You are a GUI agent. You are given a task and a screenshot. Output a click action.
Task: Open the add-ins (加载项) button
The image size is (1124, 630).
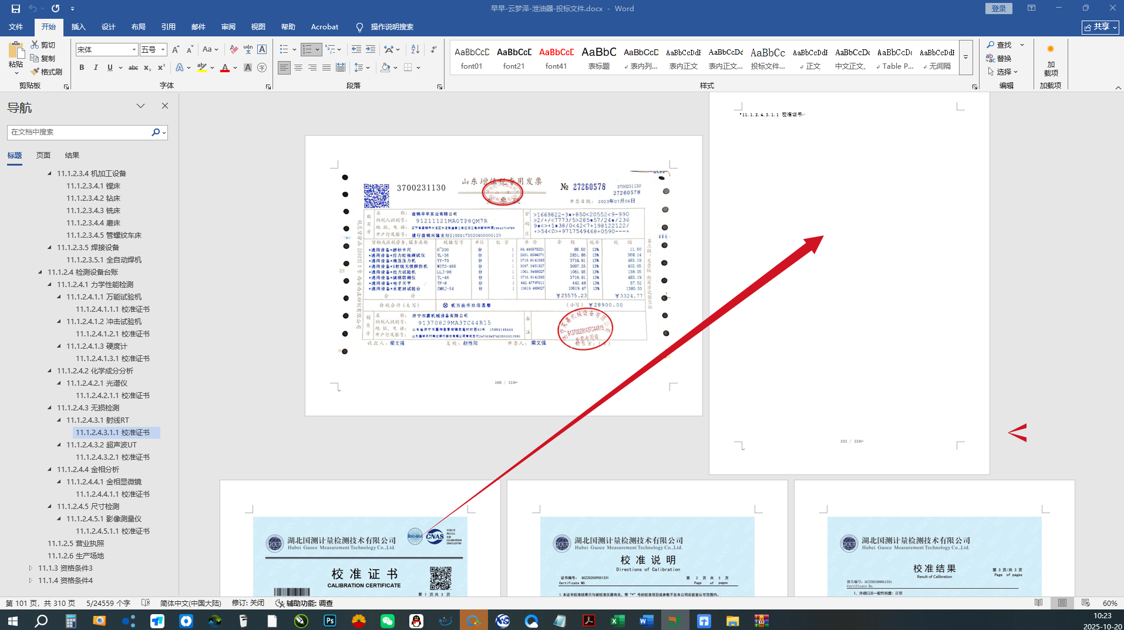1051,59
